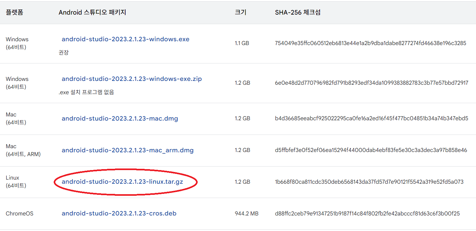Screen dimensions: 476x231
Task: Select the checksum starting with 754049e35ffc
Action: tap(371, 43)
